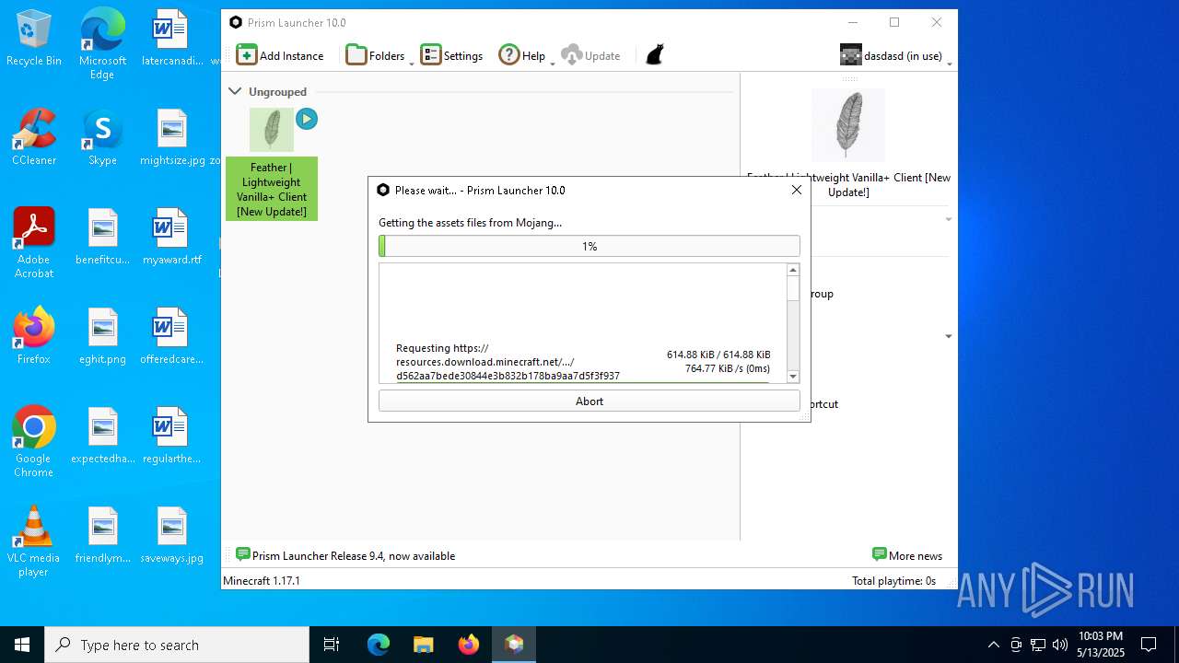Select saveways.jpg file on desktop
Viewport: 1179px width, 663px height.
[171, 535]
